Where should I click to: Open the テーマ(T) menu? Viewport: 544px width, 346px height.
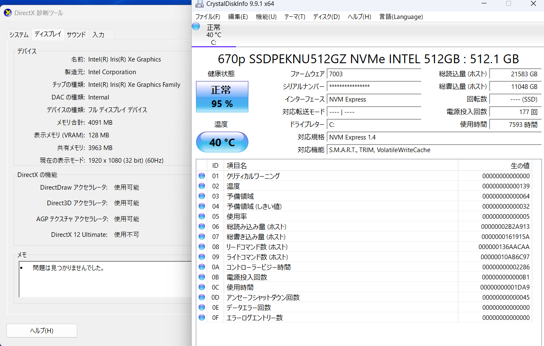pos(295,17)
